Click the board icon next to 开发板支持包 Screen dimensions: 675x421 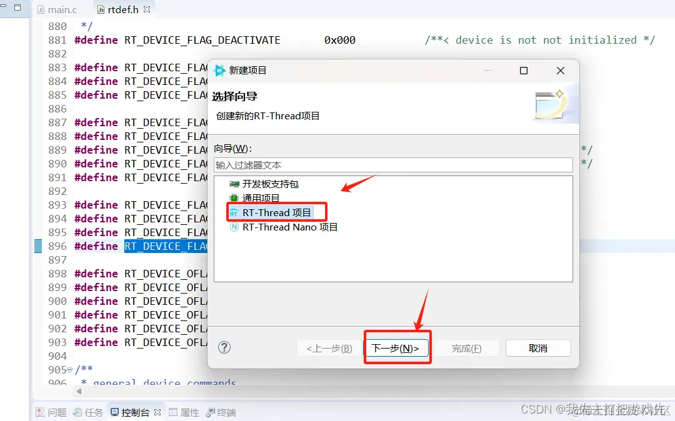click(234, 184)
